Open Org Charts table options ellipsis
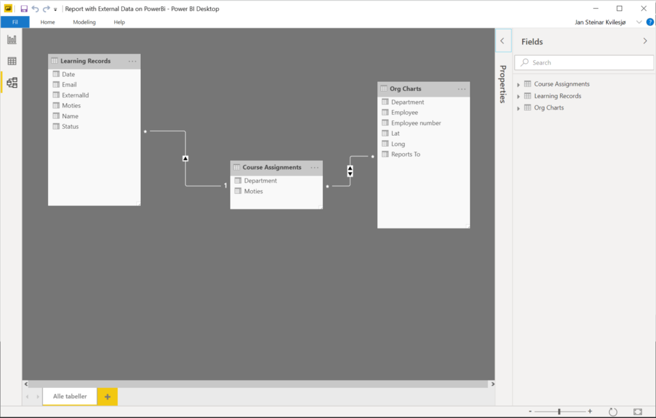 point(461,89)
